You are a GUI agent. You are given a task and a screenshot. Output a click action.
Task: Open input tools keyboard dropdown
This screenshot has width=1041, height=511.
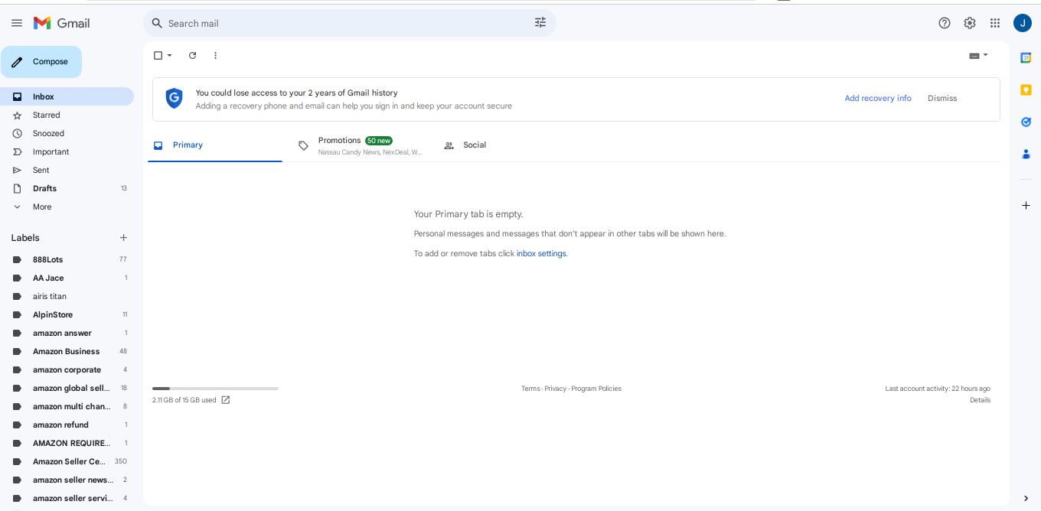[978, 55]
